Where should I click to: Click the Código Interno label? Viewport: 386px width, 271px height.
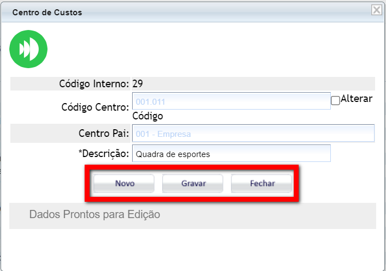93,84
